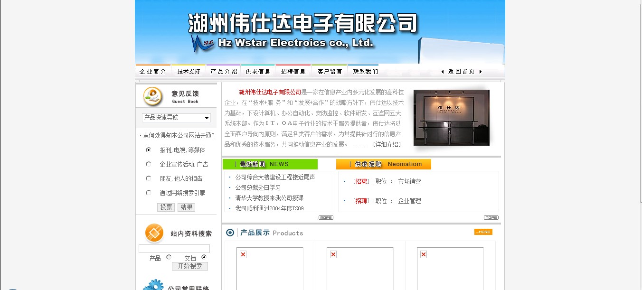This screenshot has width=642, height=290.
Task: Open news 公司总裁赴日学习
Action: (x=258, y=187)
